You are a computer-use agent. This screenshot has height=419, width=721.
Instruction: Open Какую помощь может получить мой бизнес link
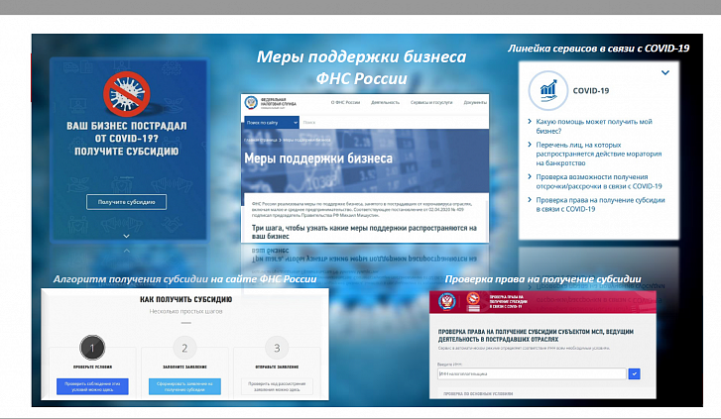click(x=594, y=127)
